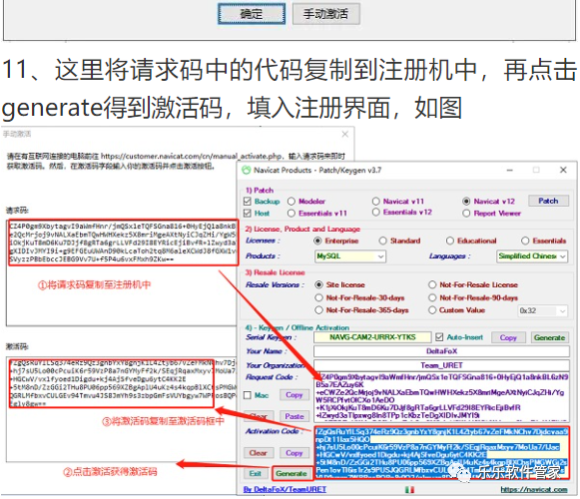
Task: Close the 手动激活 dialog window
Action: [344, 135]
